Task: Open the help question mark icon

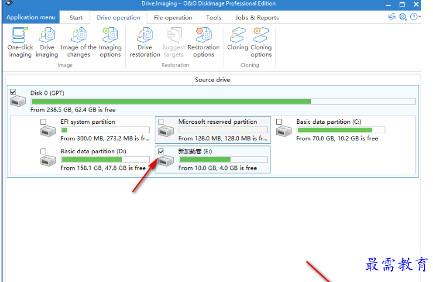Action: pyautogui.click(x=414, y=17)
